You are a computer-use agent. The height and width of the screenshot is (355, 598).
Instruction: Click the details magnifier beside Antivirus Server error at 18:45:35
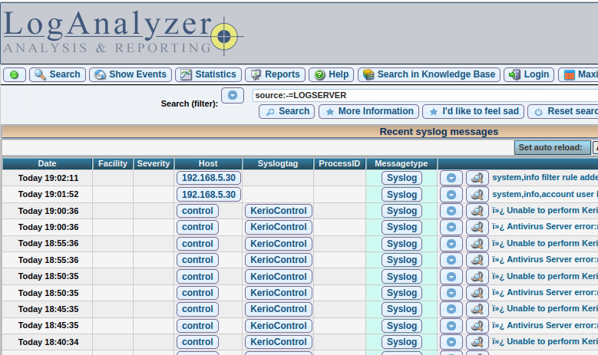point(477,326)
